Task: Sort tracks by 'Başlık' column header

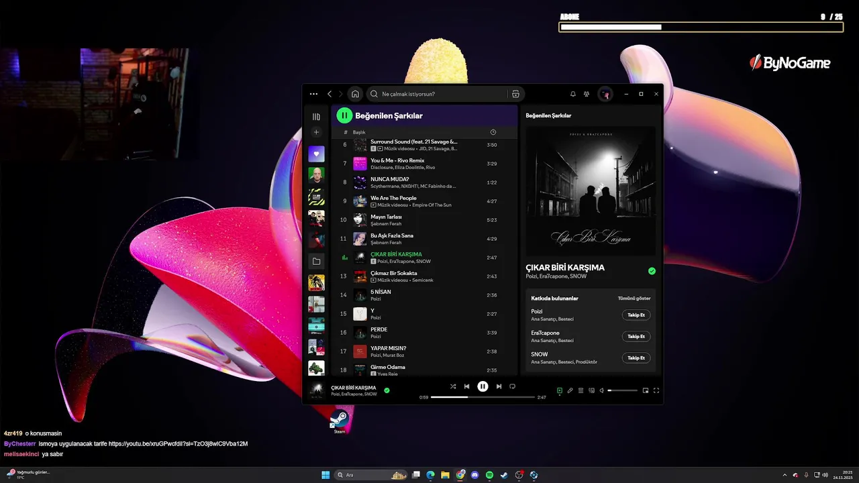Action: click(x=359, y=132)
